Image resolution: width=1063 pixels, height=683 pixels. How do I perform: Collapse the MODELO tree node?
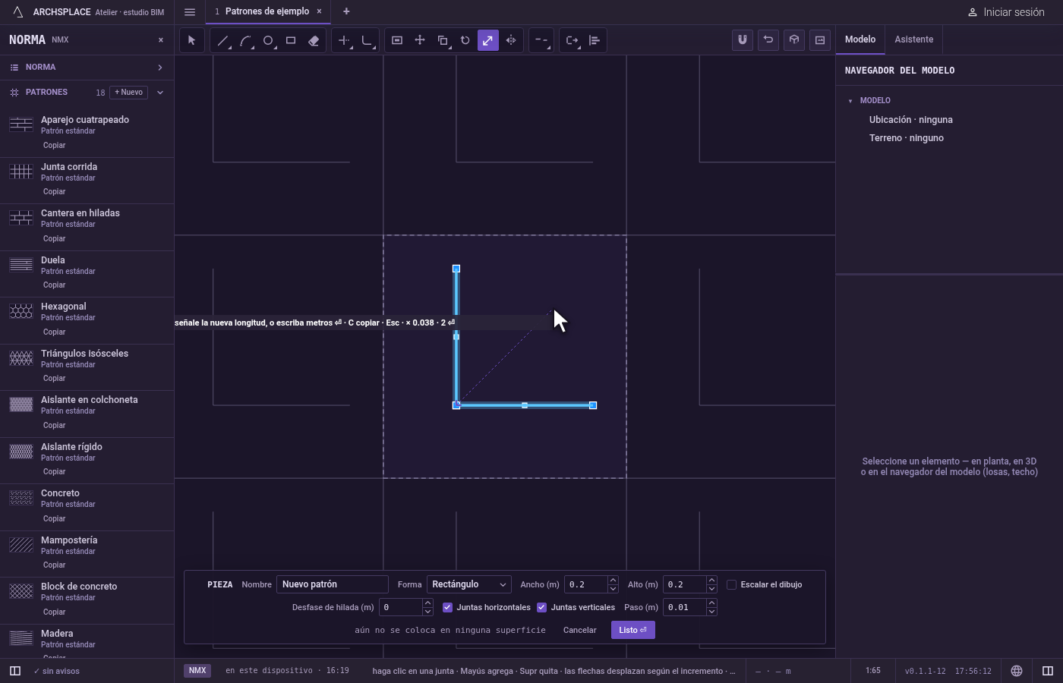pos(850,101)
